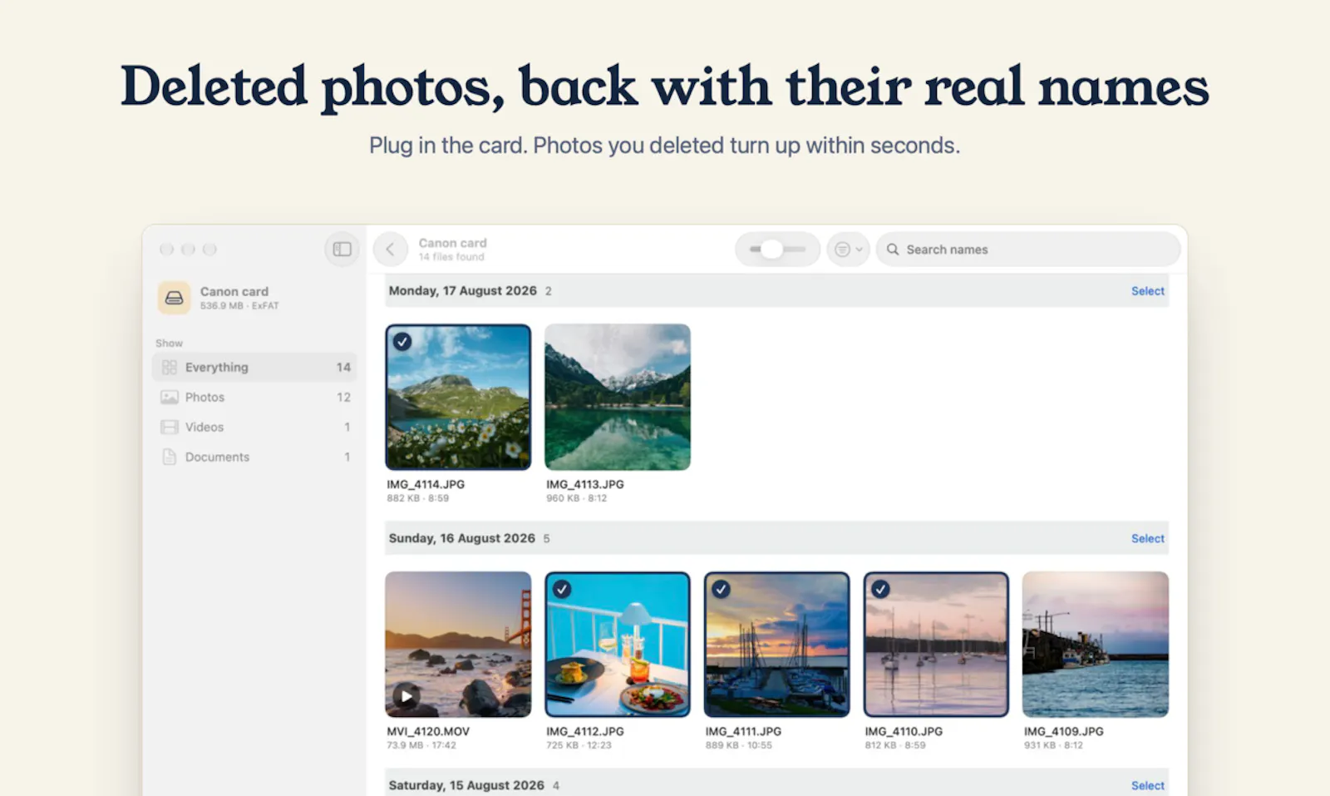
Task: Select all from Sunday, 16 August 2026
Action: pyautogui.click(x=1147, y=538)
